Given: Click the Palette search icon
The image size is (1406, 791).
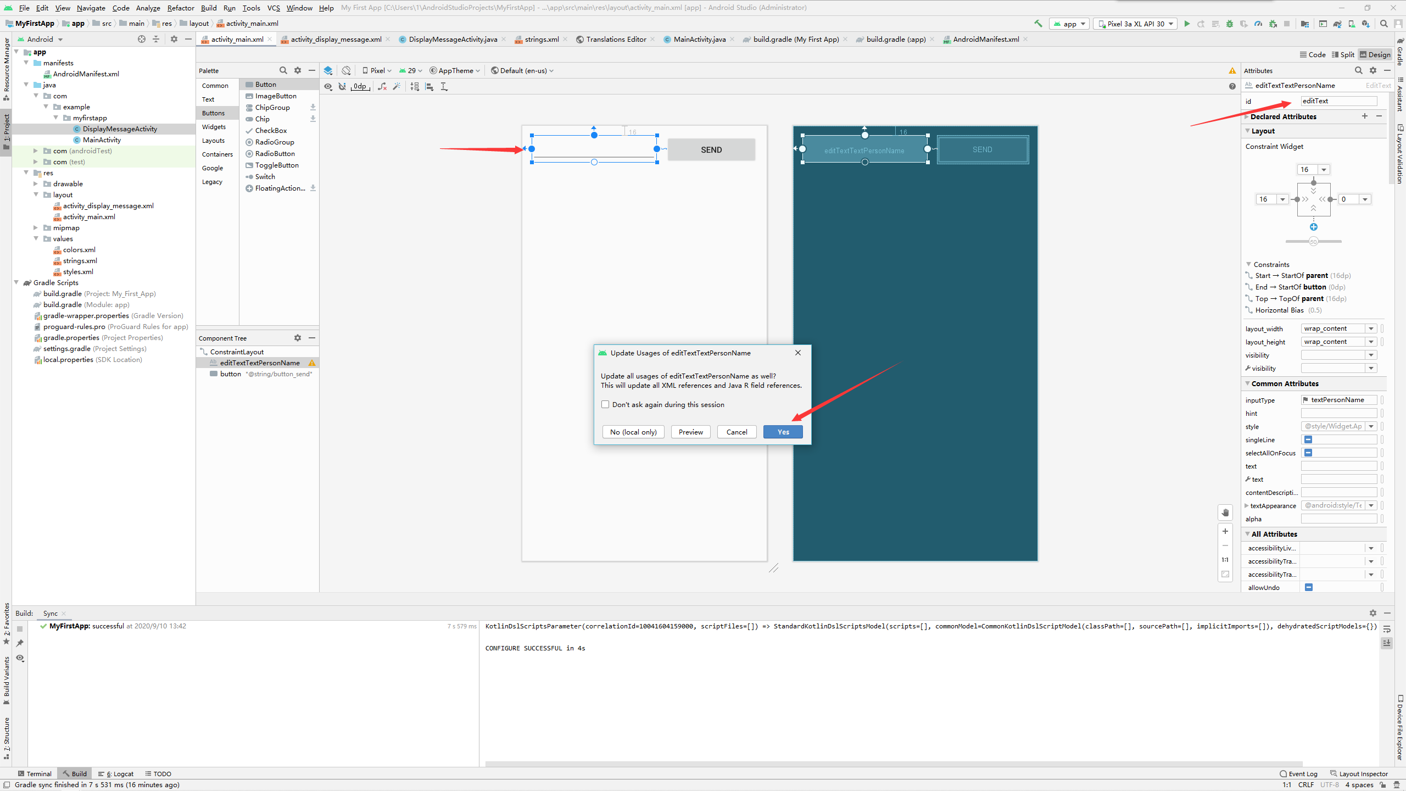Looking at the screenshot, I should [x=283, y=70].
